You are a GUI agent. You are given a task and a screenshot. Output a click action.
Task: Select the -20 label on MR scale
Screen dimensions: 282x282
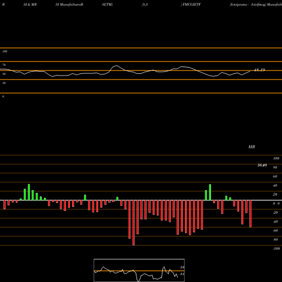click(x=275, y=213)
